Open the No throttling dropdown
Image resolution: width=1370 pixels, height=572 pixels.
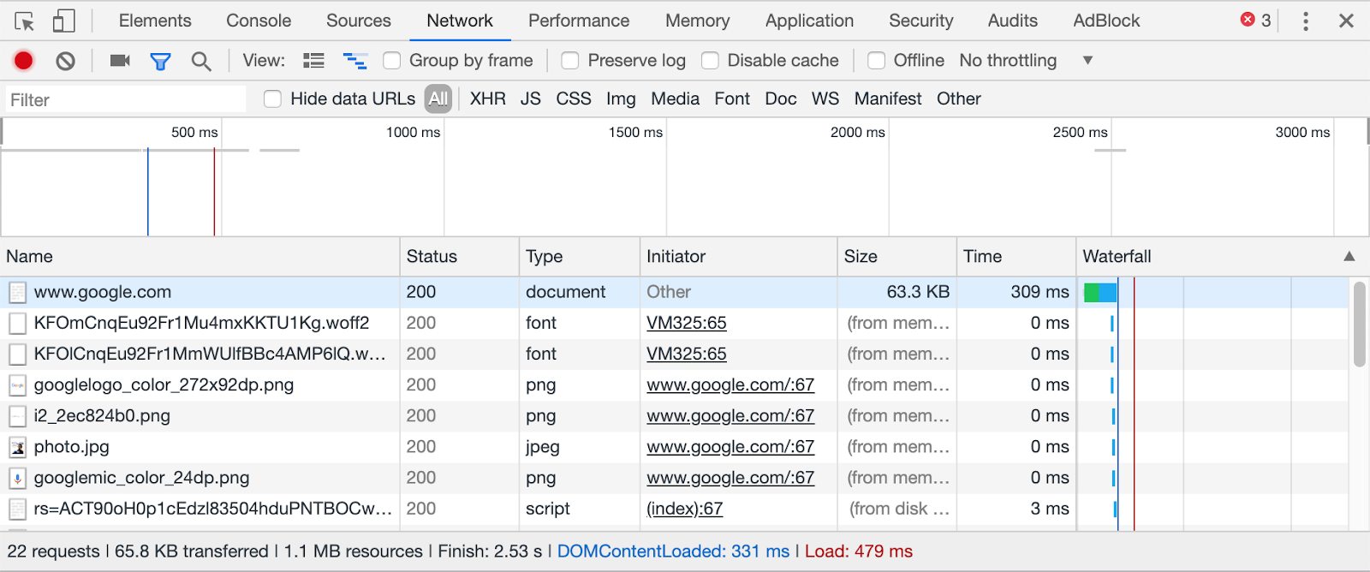tap(1027, 61)
